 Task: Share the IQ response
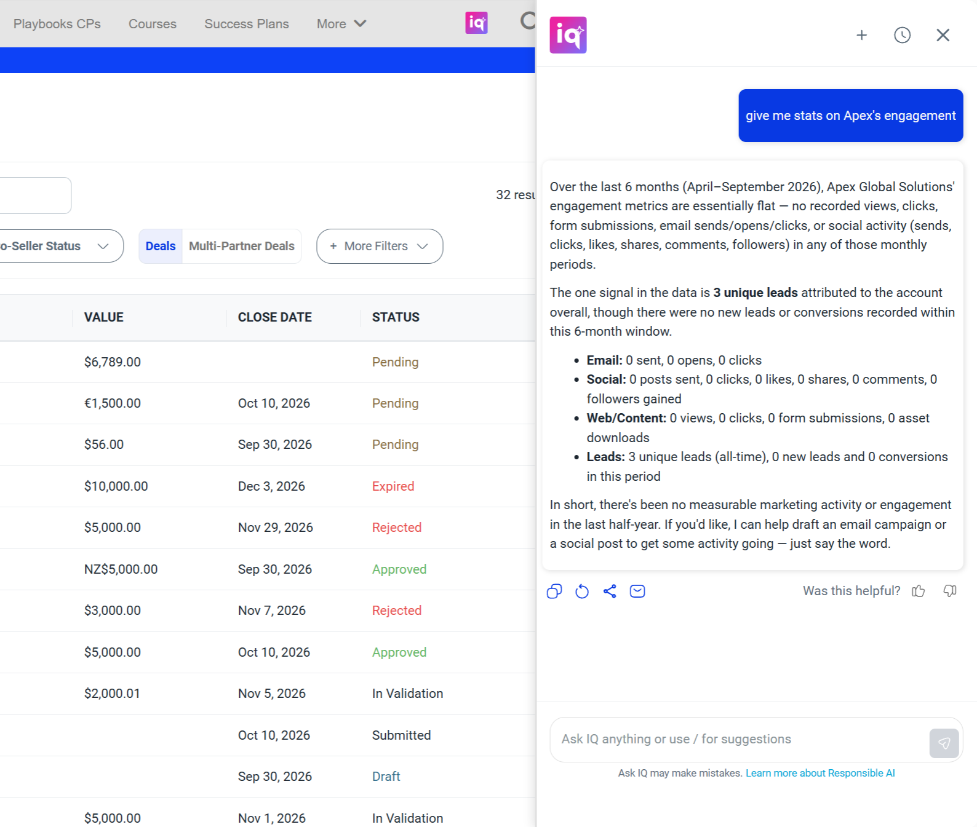610,592
